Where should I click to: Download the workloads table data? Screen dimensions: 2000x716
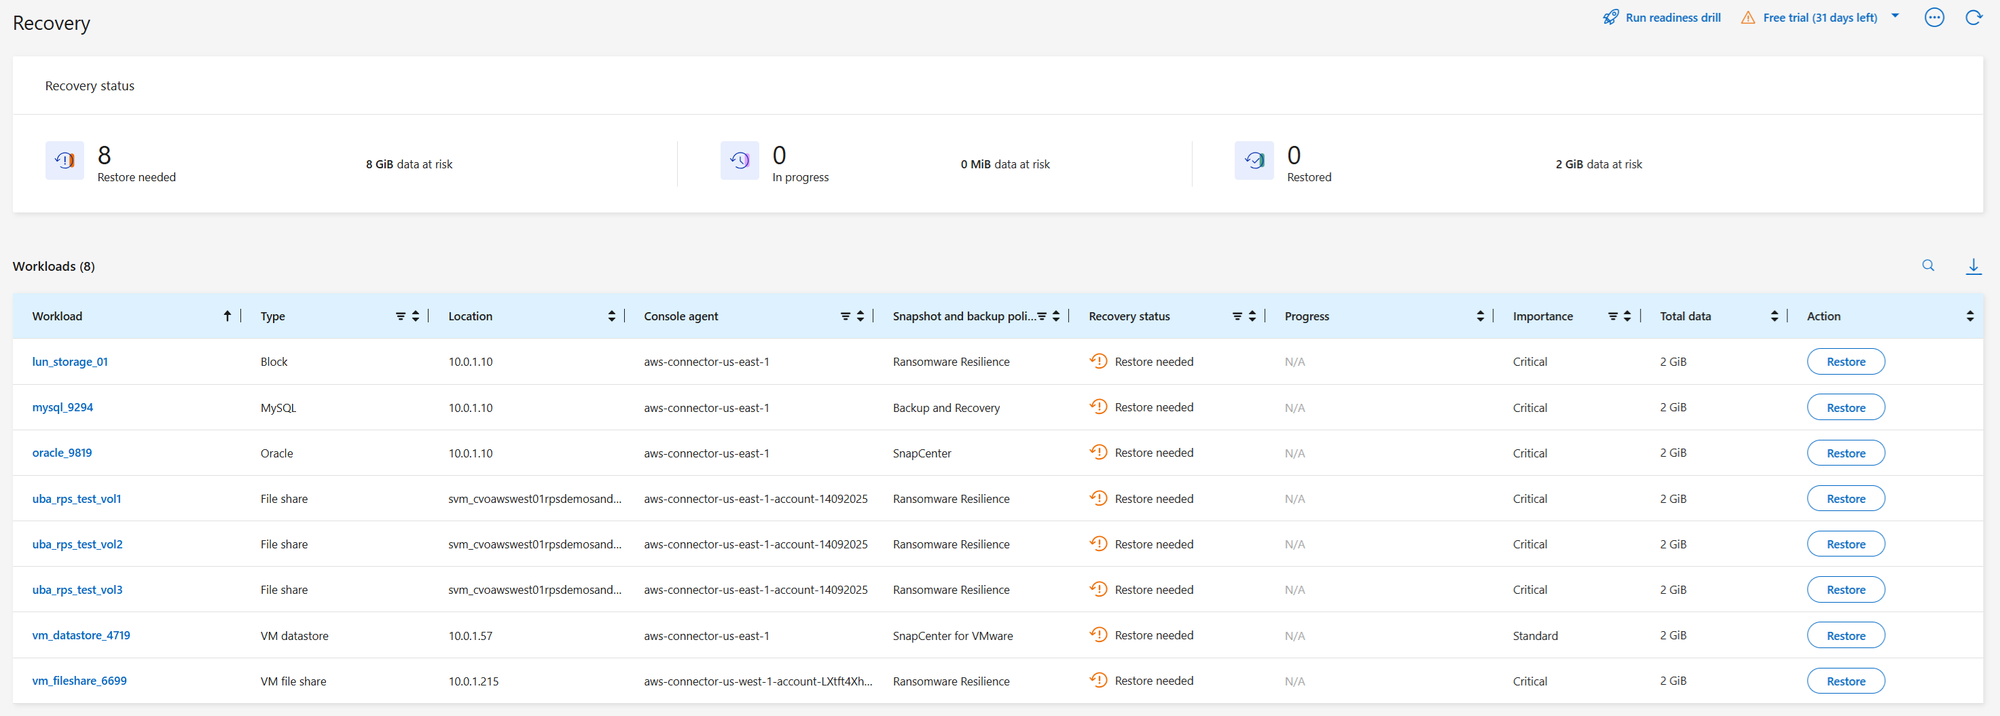(x=1973, y=266)
